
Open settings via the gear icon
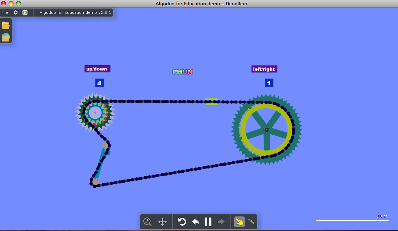click(x=16, y=12)
